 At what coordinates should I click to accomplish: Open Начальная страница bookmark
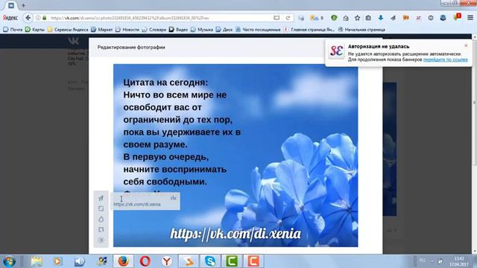(361, 30)
